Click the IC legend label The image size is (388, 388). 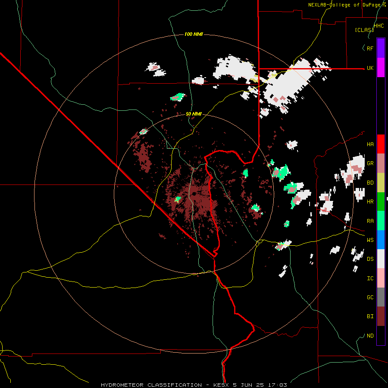[x=370, y=278]
